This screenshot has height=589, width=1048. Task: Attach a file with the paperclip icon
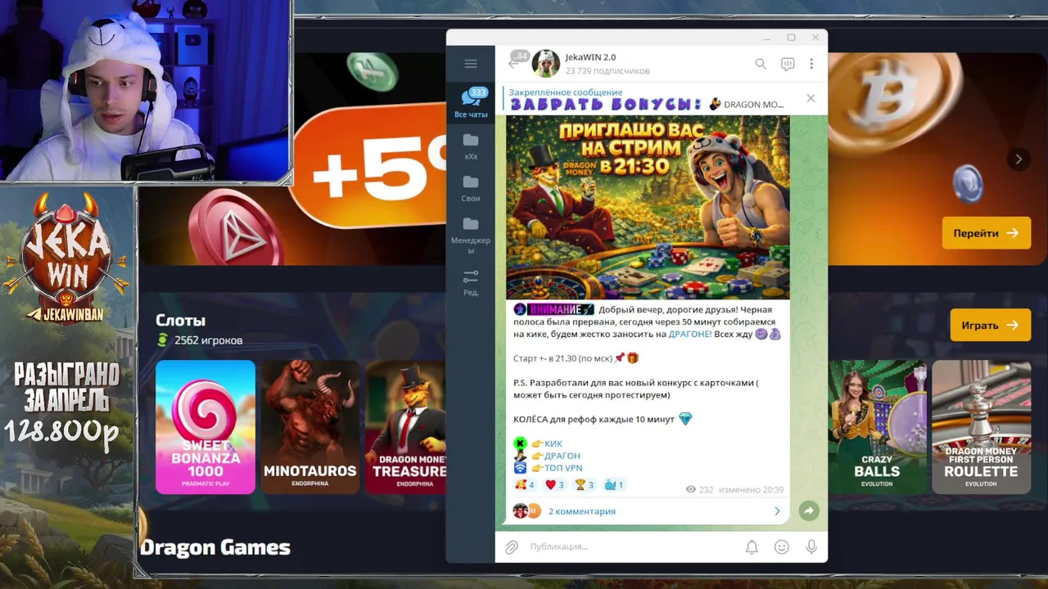(512, 546)
